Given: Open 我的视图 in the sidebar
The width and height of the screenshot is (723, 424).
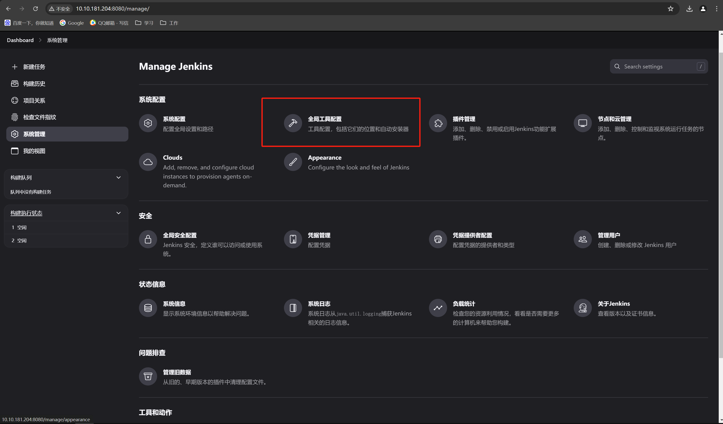Looking at the screenshot, I should 67,151.
